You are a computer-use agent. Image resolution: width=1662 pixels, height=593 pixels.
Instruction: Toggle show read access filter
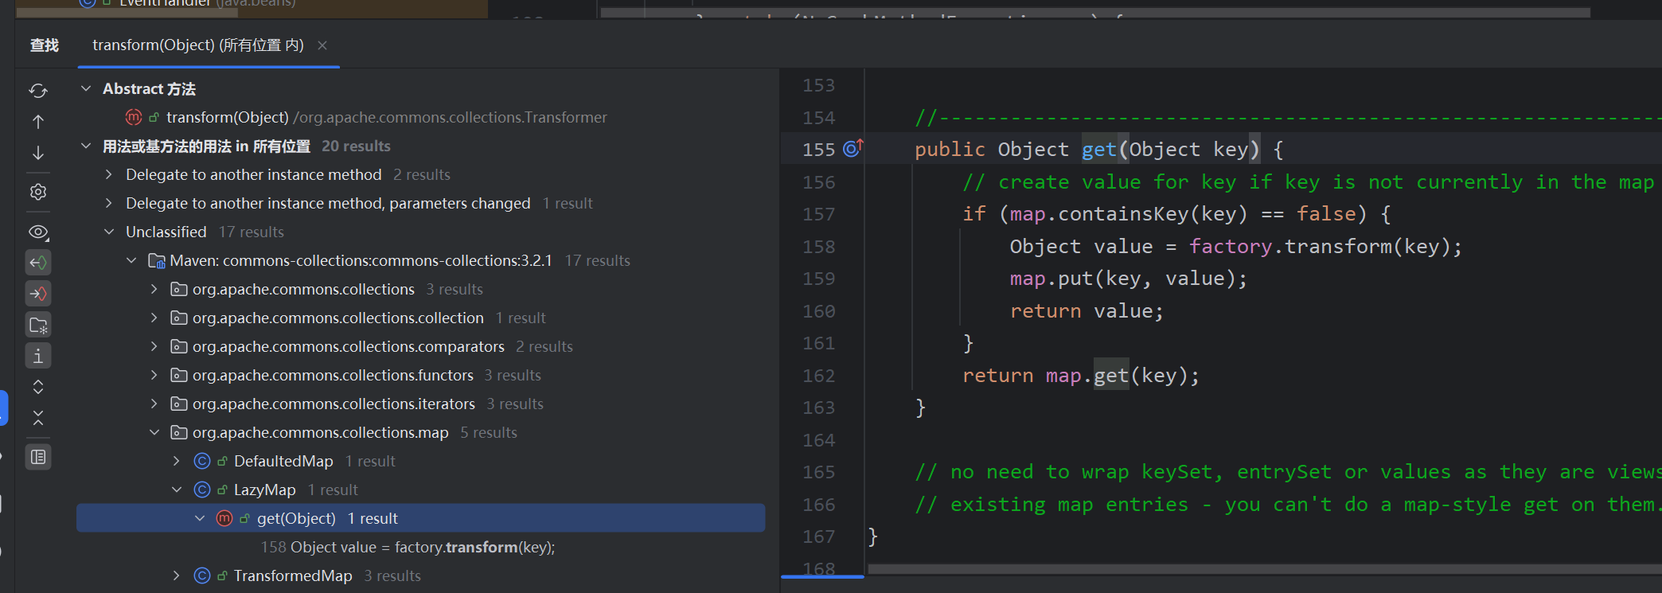click(38, 262)
